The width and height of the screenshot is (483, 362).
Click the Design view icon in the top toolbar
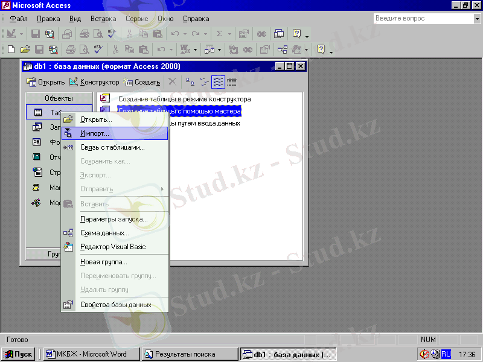(11, 34)
